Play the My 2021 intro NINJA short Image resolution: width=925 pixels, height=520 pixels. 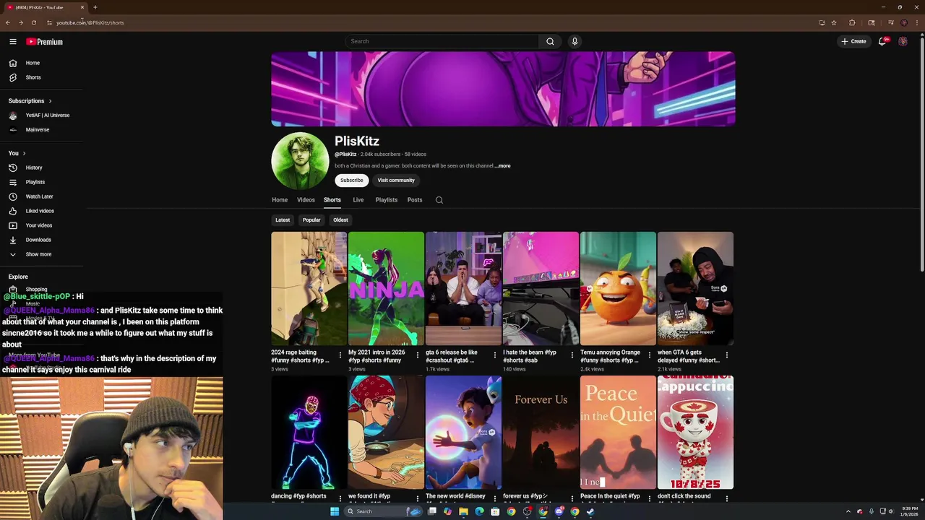click(x=386, y=289)
